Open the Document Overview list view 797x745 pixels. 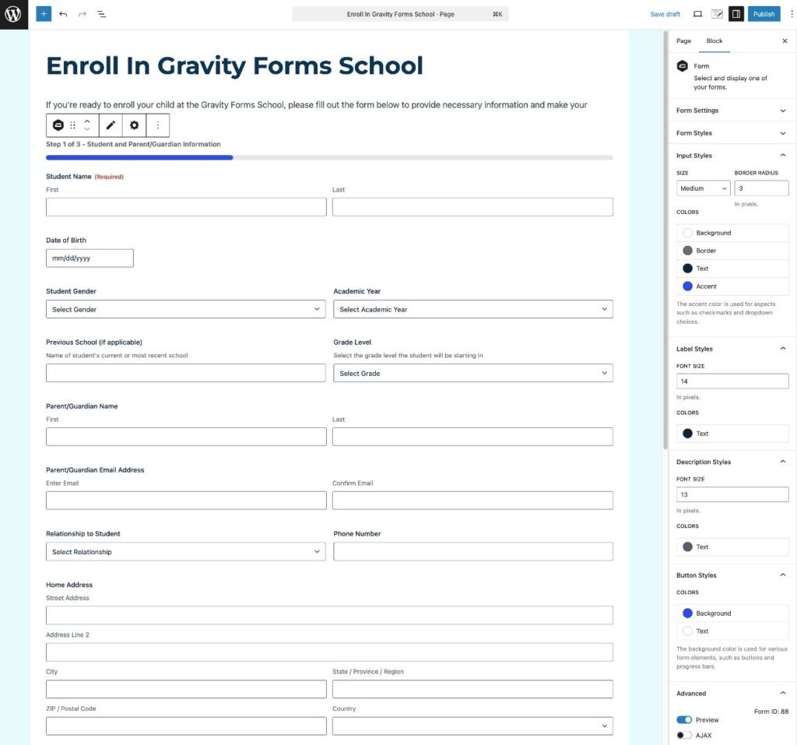pyautogui.click(x=102, y=14)
